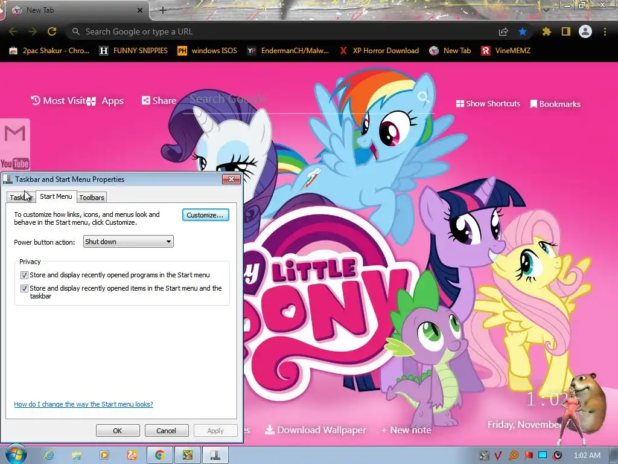618x464 pixels.
Task: Click the browser forward arrow
Action: pyautogui.click(x=33, y=31)
